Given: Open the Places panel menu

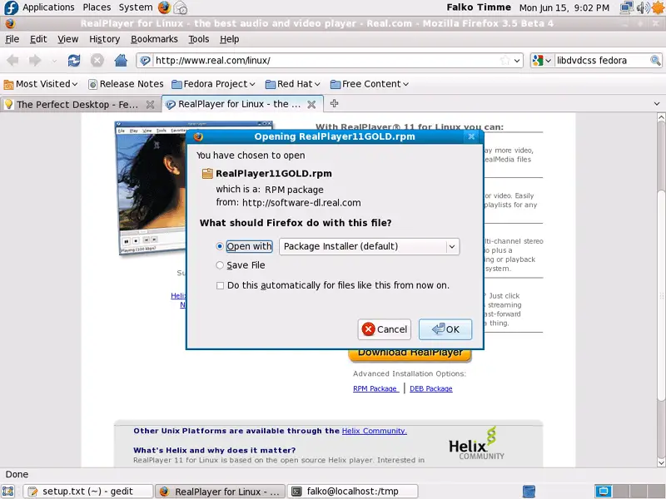Looking at the screenshot, I should [97, 7].
